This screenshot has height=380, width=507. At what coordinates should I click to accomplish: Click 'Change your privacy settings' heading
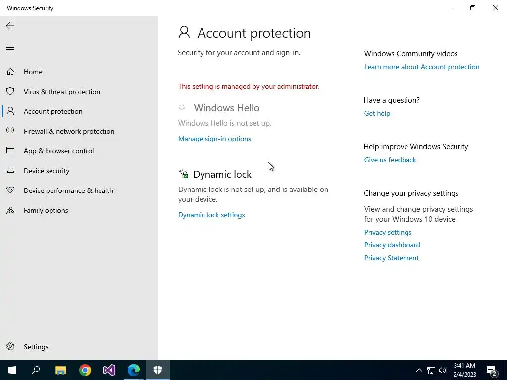(x=411, y=193)
